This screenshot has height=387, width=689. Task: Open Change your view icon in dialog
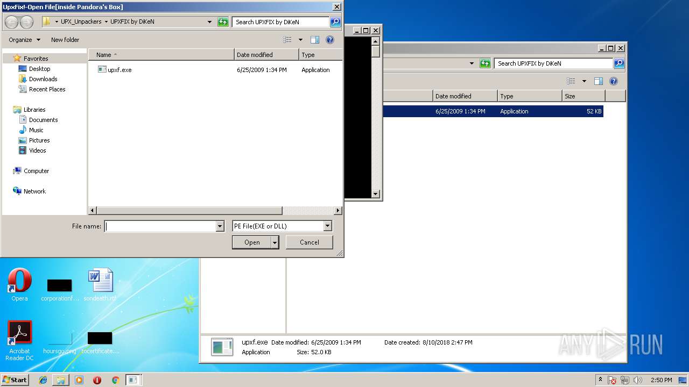click(287, 40)
